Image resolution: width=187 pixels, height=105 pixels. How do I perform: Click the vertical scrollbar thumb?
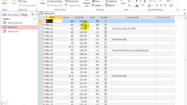point(185,39)
